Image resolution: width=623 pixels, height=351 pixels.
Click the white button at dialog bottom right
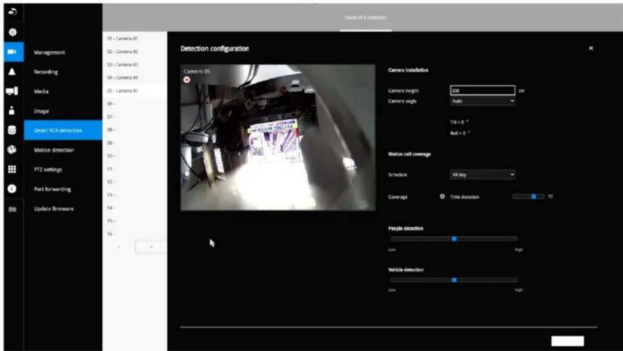(568, 341)
